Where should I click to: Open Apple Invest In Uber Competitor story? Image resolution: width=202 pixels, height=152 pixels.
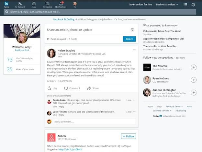[x=163, y=39]
